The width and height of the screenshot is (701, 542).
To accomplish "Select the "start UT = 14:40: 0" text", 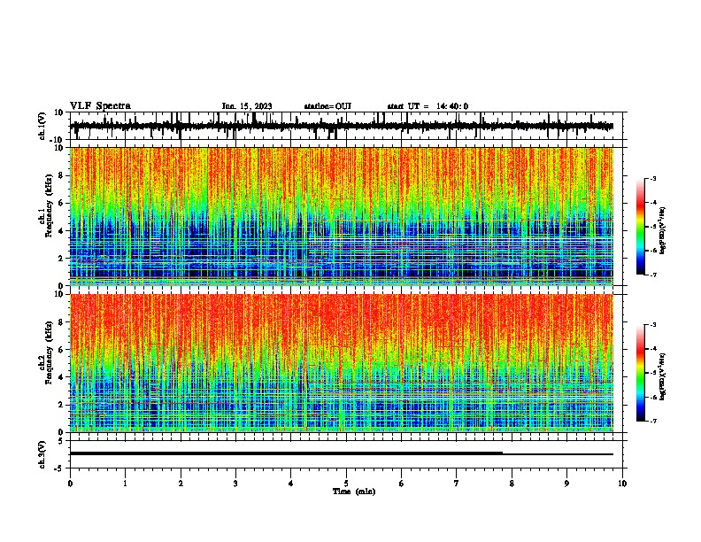I will (x=428, y=106).
